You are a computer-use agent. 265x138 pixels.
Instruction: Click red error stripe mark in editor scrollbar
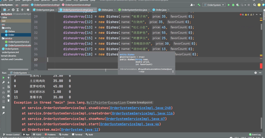[261, 66]
